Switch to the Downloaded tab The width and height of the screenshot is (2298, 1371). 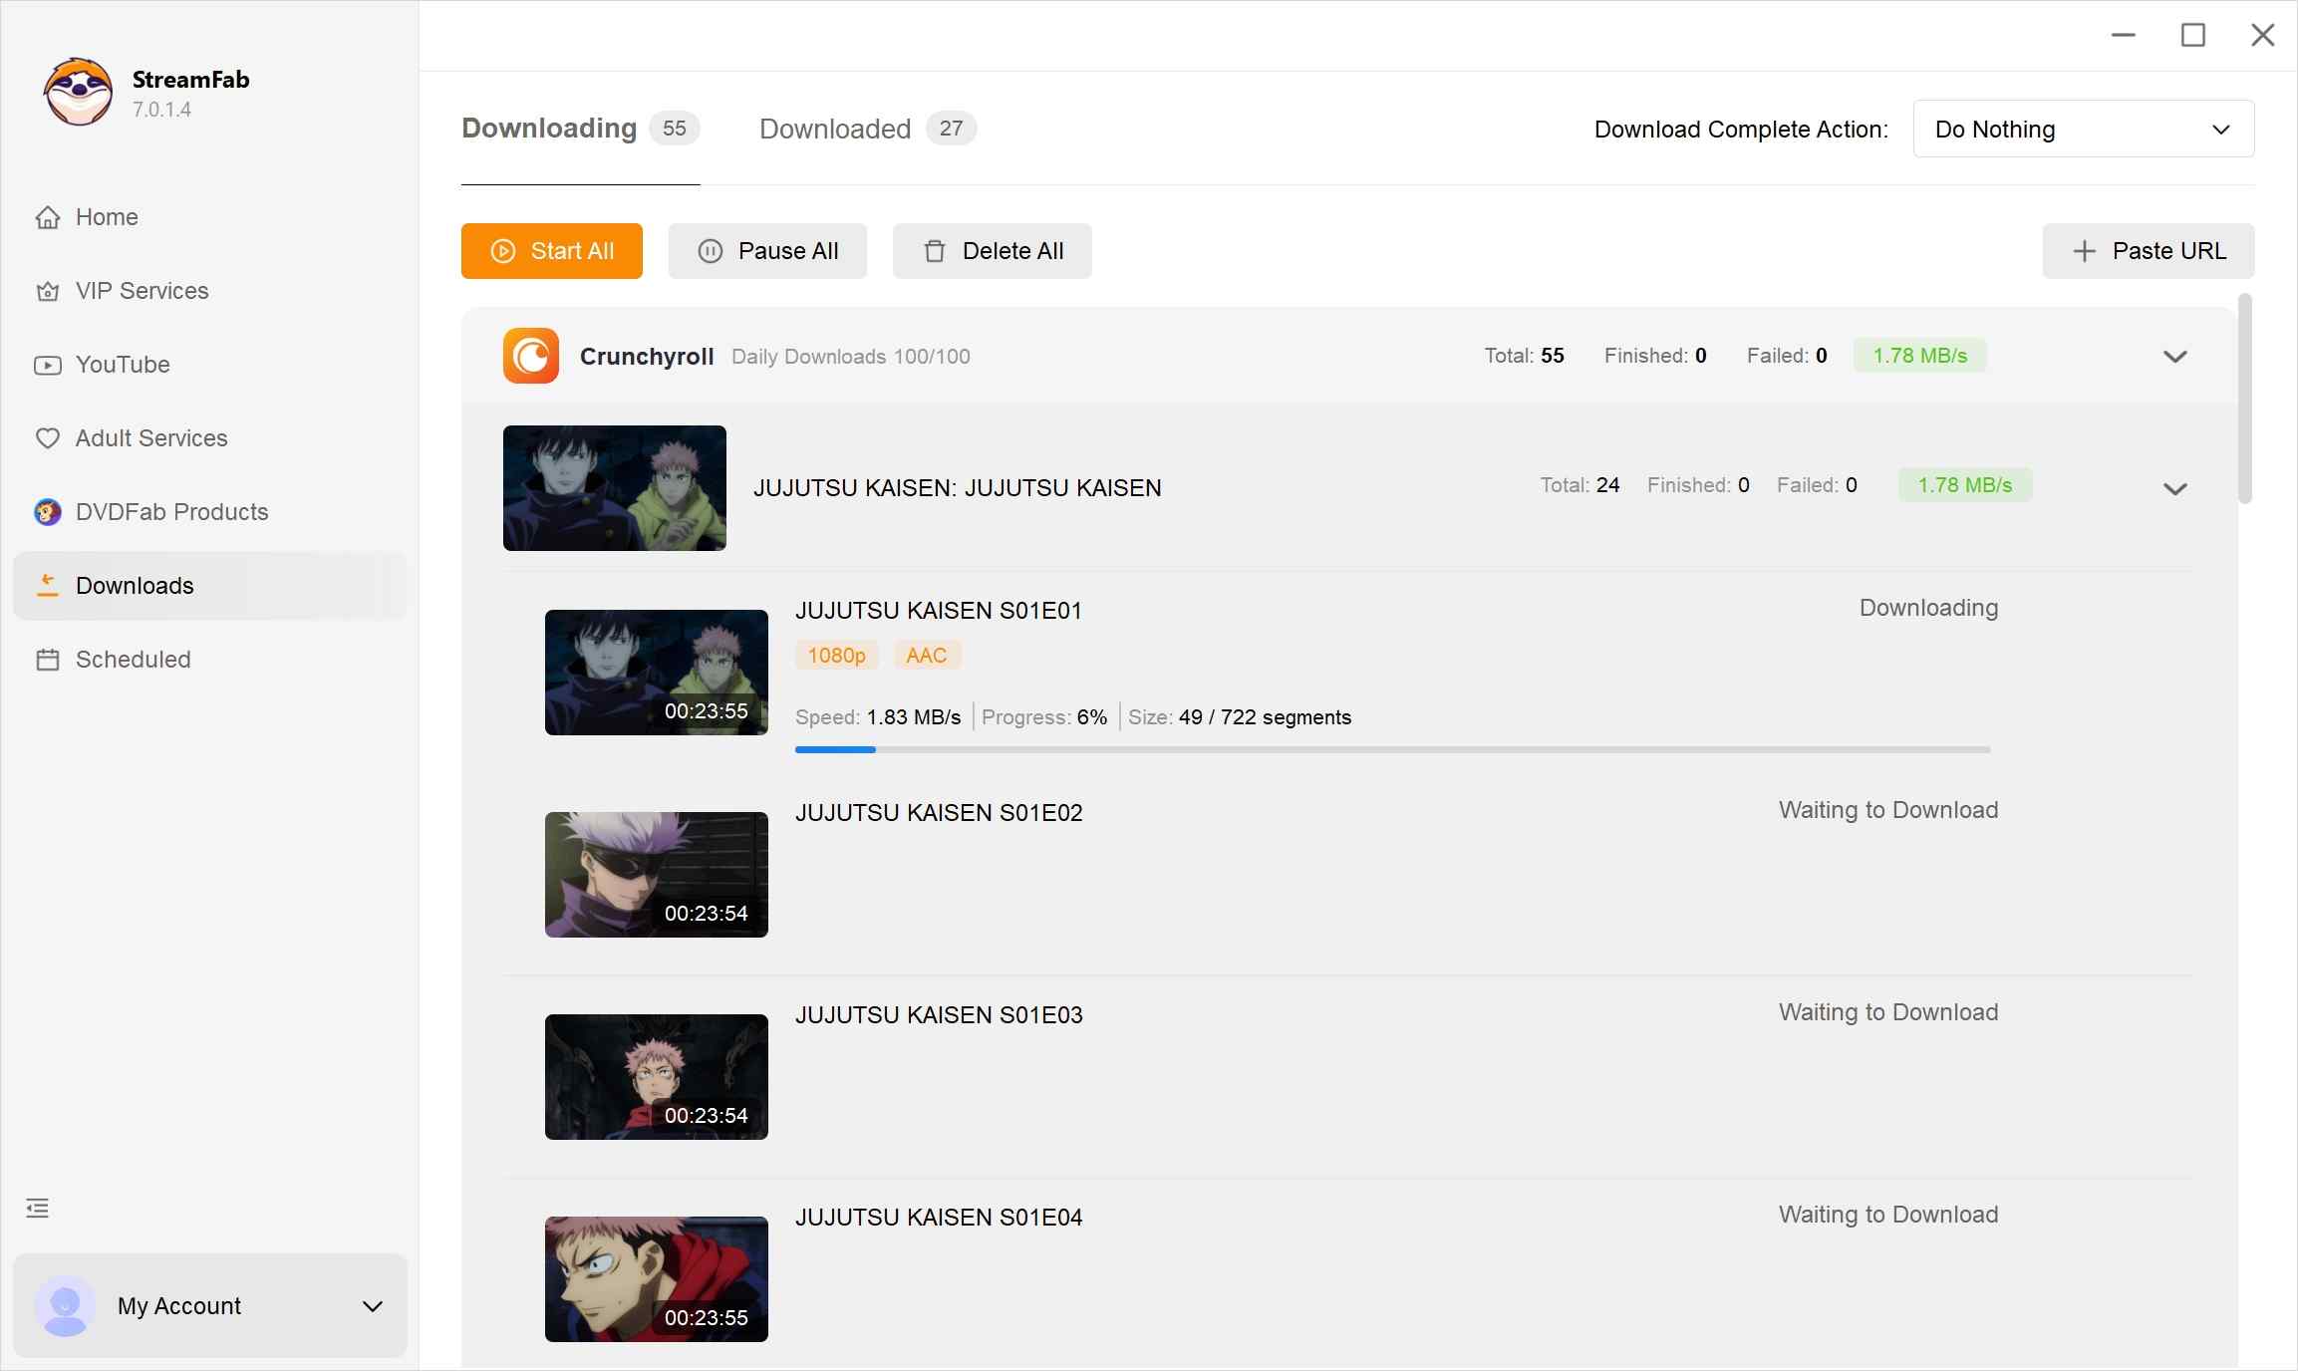click(834, 129)
